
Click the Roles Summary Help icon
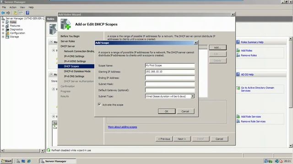click(x=238, y=42)
